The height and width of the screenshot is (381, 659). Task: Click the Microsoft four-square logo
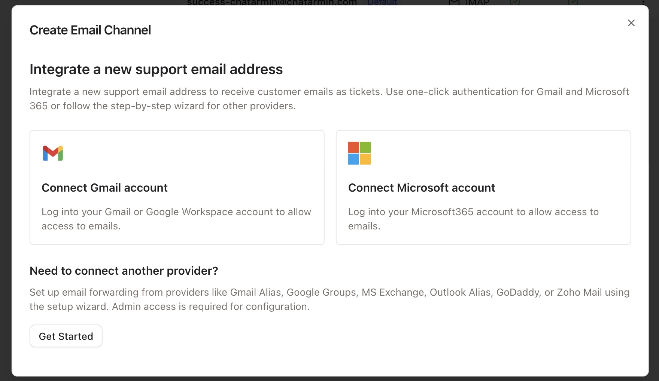click(x=359, y=153)
